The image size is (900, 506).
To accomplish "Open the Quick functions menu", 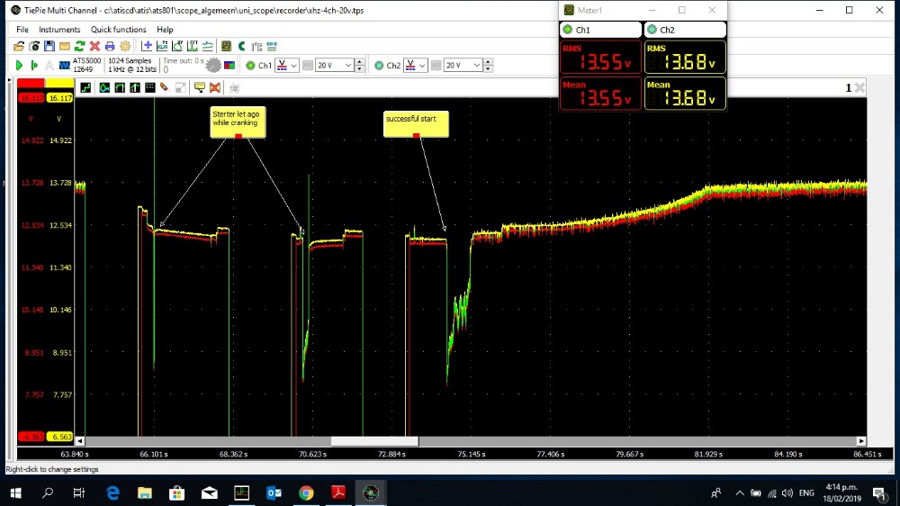I will pyautogui.click(x=117, y=30).
